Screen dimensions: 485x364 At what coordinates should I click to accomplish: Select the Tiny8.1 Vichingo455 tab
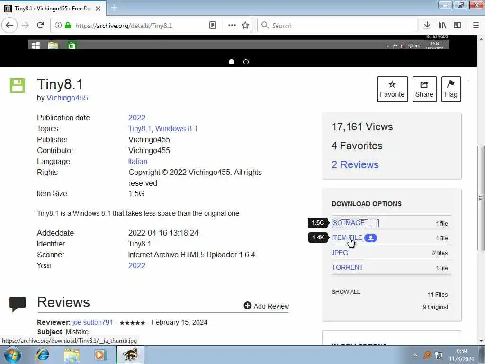(53, 9)
